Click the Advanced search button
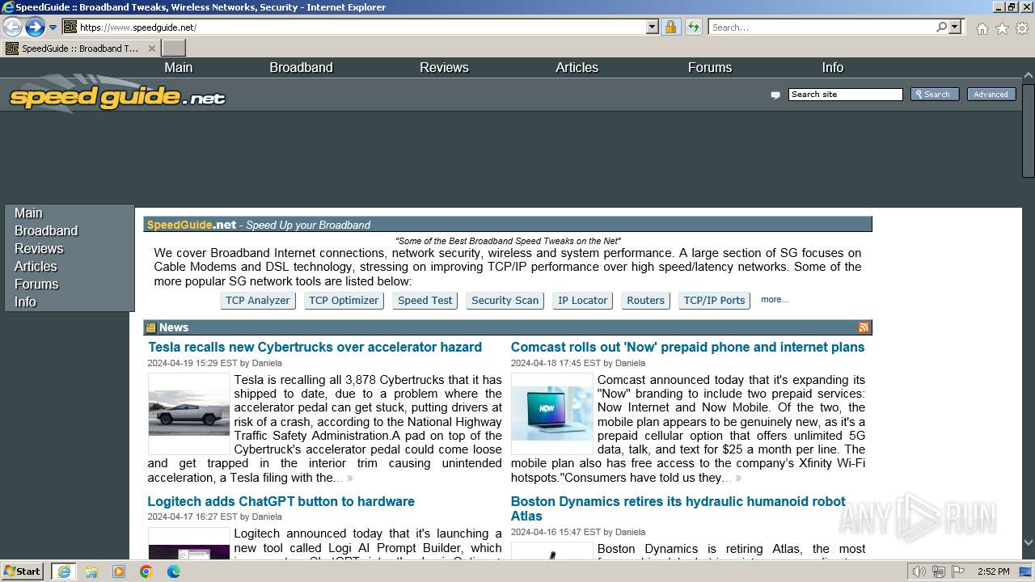The width and height of the screenshot is (1035, 582). point(991,95)
